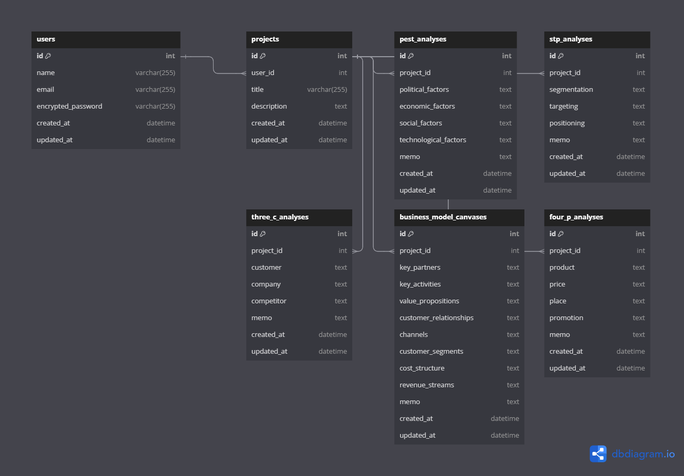Click memo column in three_c_analyses

(299, 318)
